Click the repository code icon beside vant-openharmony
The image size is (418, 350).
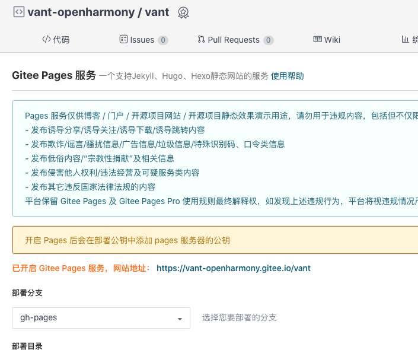pyautogui.click(x=19, y=12)
